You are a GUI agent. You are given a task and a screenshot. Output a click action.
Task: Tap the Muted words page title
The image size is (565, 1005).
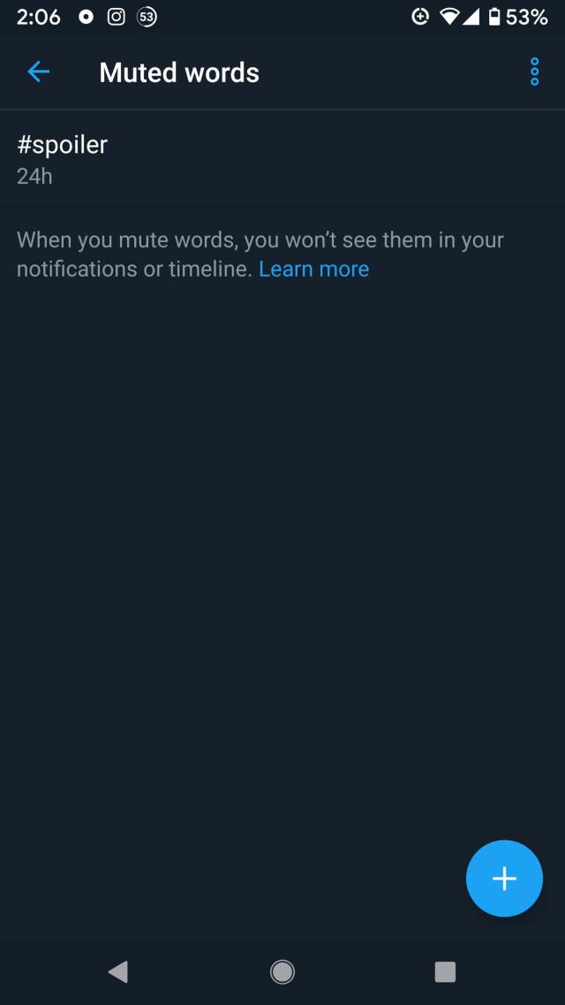pyautogui.click(x=179, y=72)
